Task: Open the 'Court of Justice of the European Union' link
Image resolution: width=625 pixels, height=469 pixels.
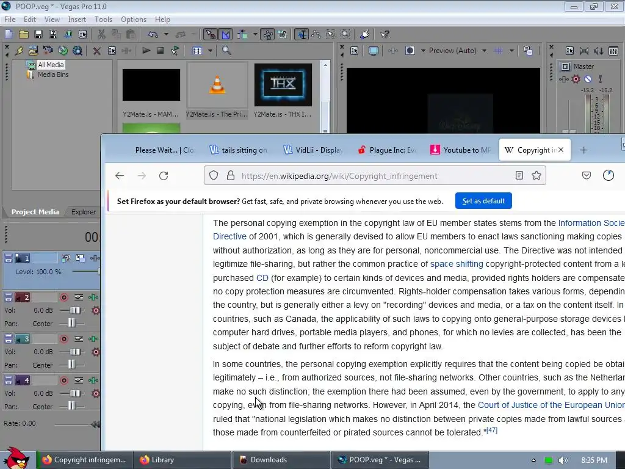Action: pyautogui.click(x=551, y=405)
